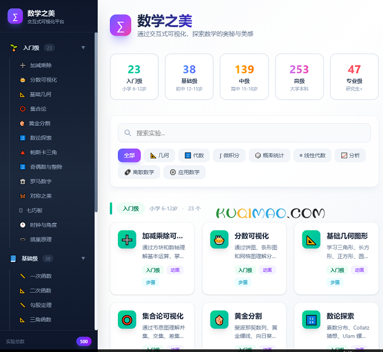Open the 集合论可视化 card title
The height and width of the screenshot is (352, 383).
163,316
